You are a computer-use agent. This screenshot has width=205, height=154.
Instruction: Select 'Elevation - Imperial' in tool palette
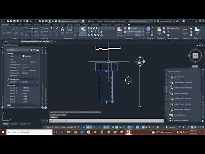pos(179,93)
